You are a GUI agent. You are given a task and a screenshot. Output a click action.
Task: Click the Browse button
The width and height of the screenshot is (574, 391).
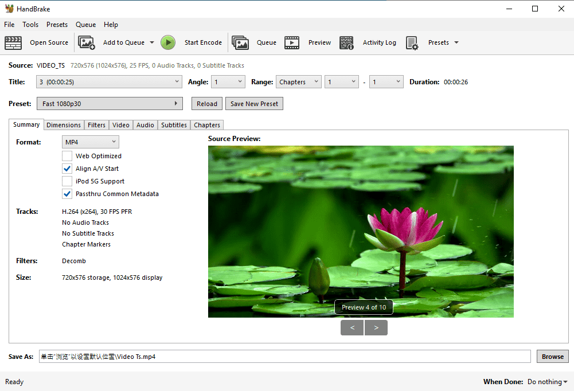pyautogui.click(x=552, y=357)
